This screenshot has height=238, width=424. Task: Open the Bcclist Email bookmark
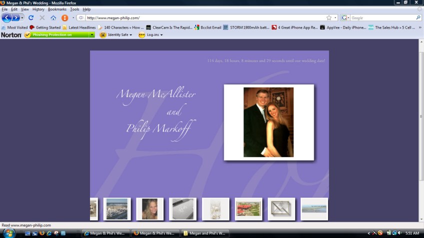(208, 27)
